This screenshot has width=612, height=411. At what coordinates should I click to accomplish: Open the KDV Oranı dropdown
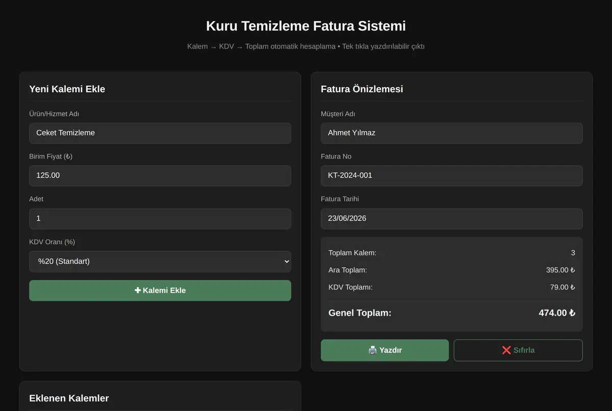pyautogui.click(x=160, y=262)
